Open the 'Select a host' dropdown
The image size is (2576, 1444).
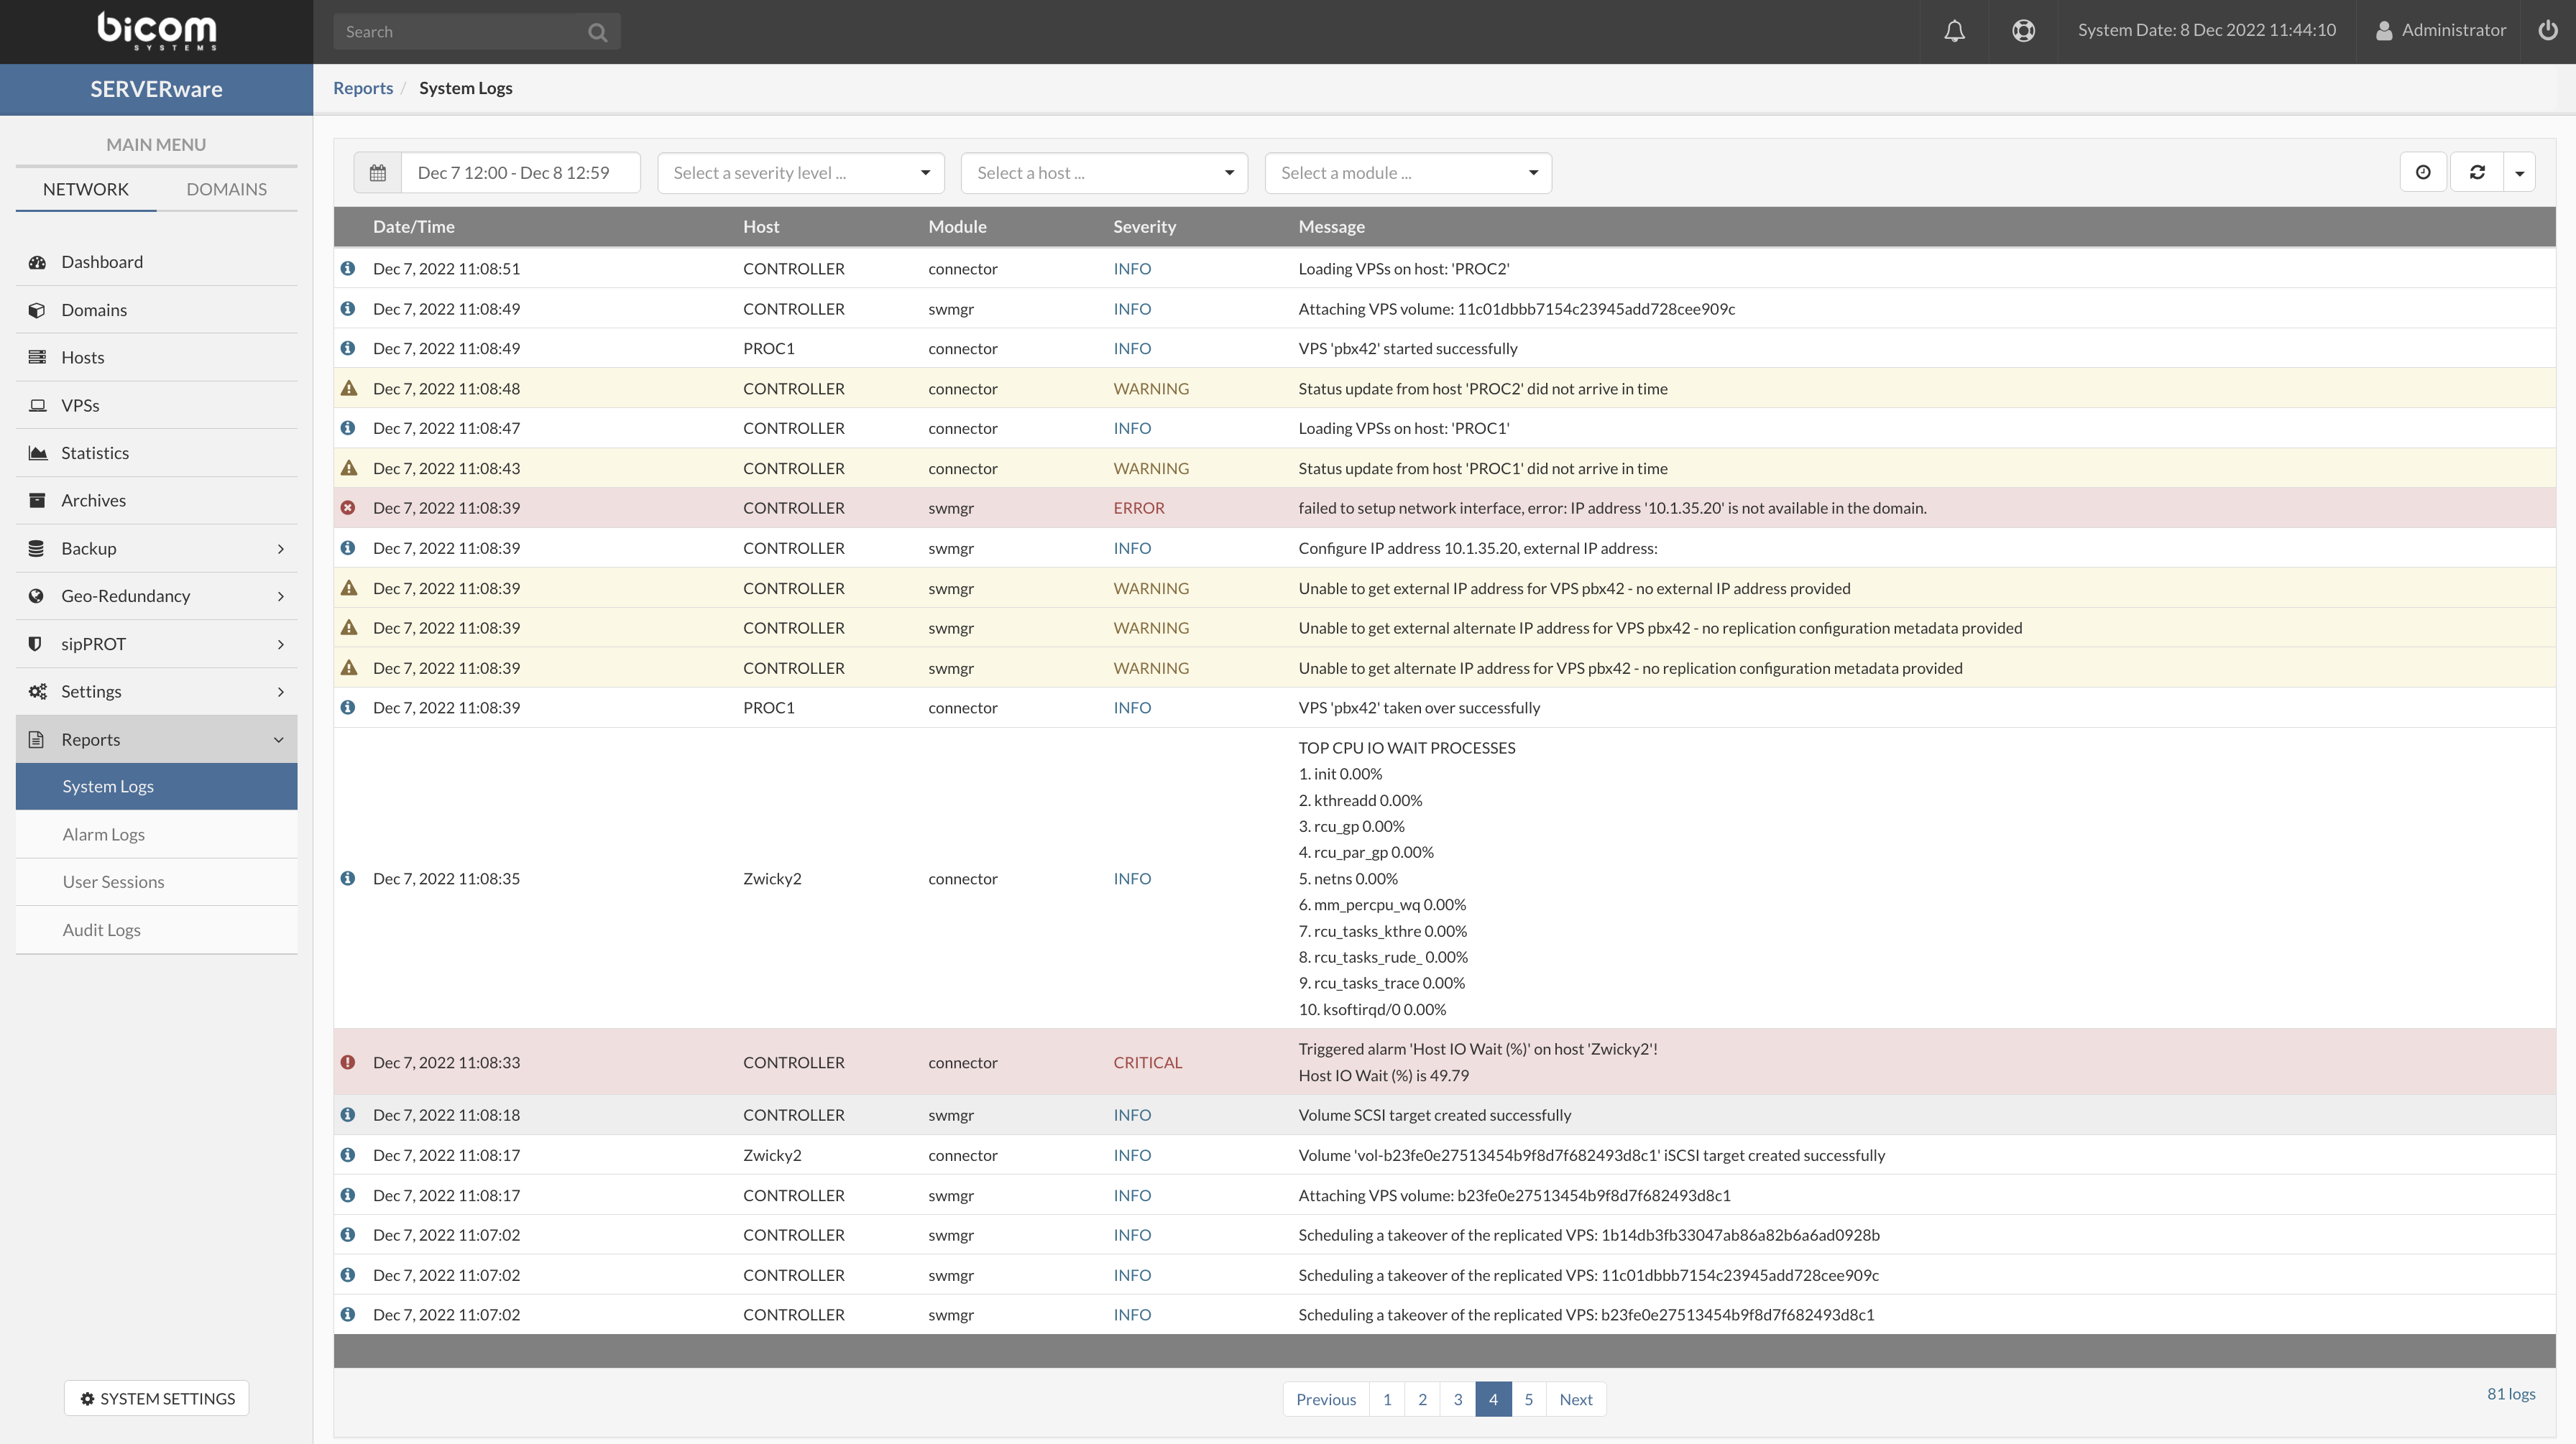(x=1104, y=173)
